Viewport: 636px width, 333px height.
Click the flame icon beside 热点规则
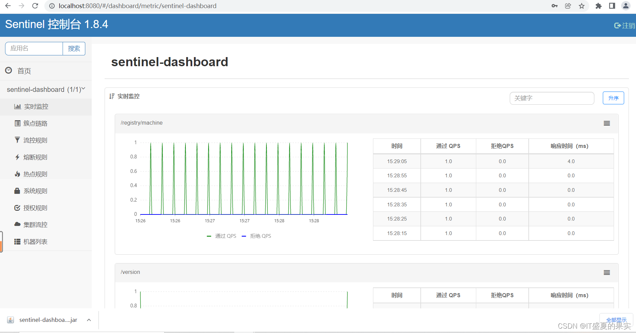coord(17,174)
